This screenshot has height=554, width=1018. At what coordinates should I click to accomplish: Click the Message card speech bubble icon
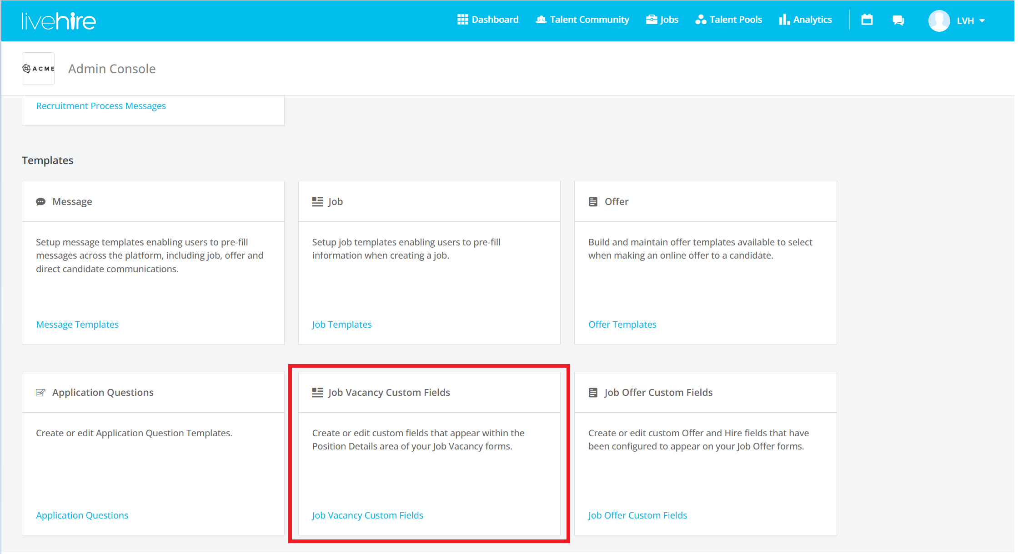pyautogui.click(x=40, y=202)
